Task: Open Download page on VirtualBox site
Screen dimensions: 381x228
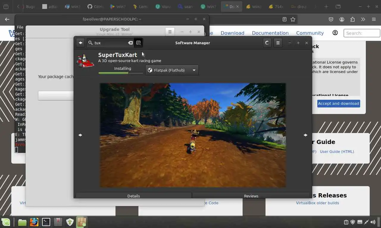Action: coord(232,33)
